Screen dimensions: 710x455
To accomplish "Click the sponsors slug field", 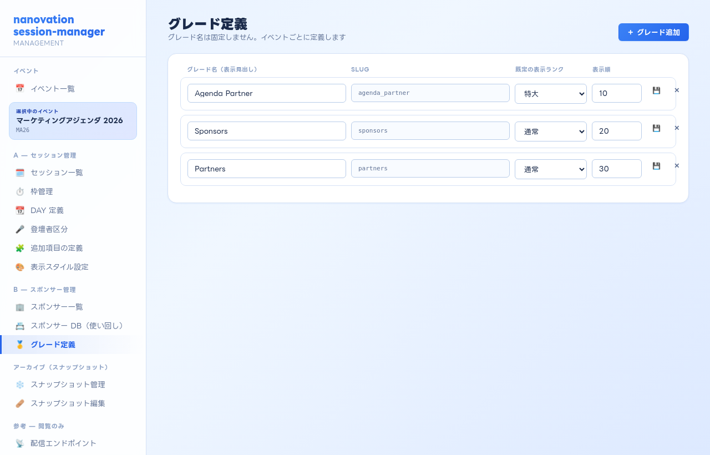I will coord(430,131).
